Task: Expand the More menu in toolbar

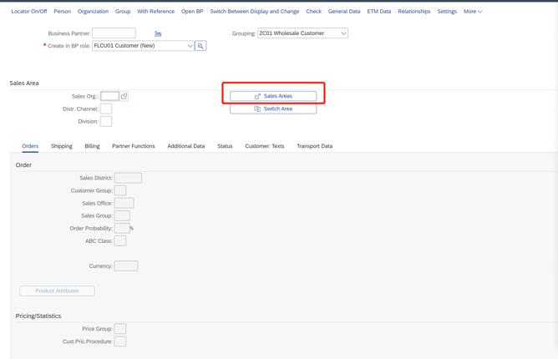Action: tap(473, 12)
